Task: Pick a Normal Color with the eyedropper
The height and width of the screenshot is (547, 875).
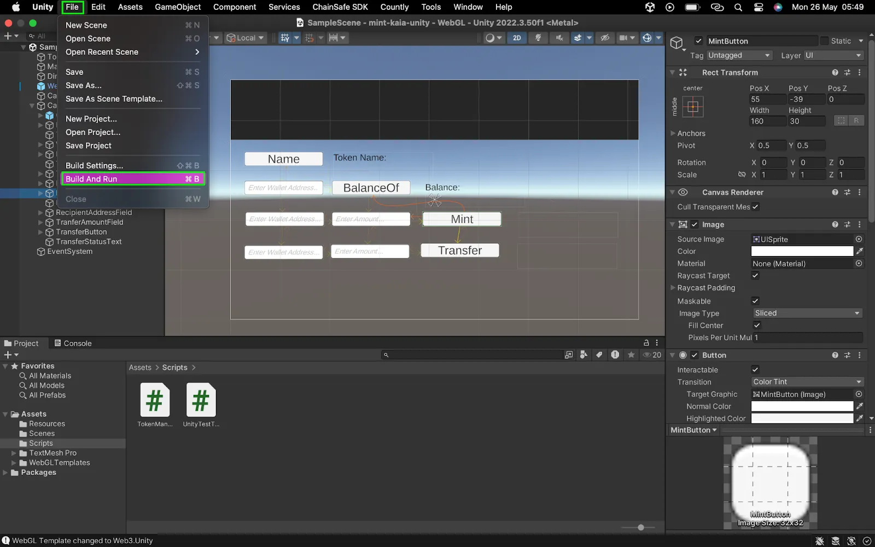Action: (x=860, y=406)
